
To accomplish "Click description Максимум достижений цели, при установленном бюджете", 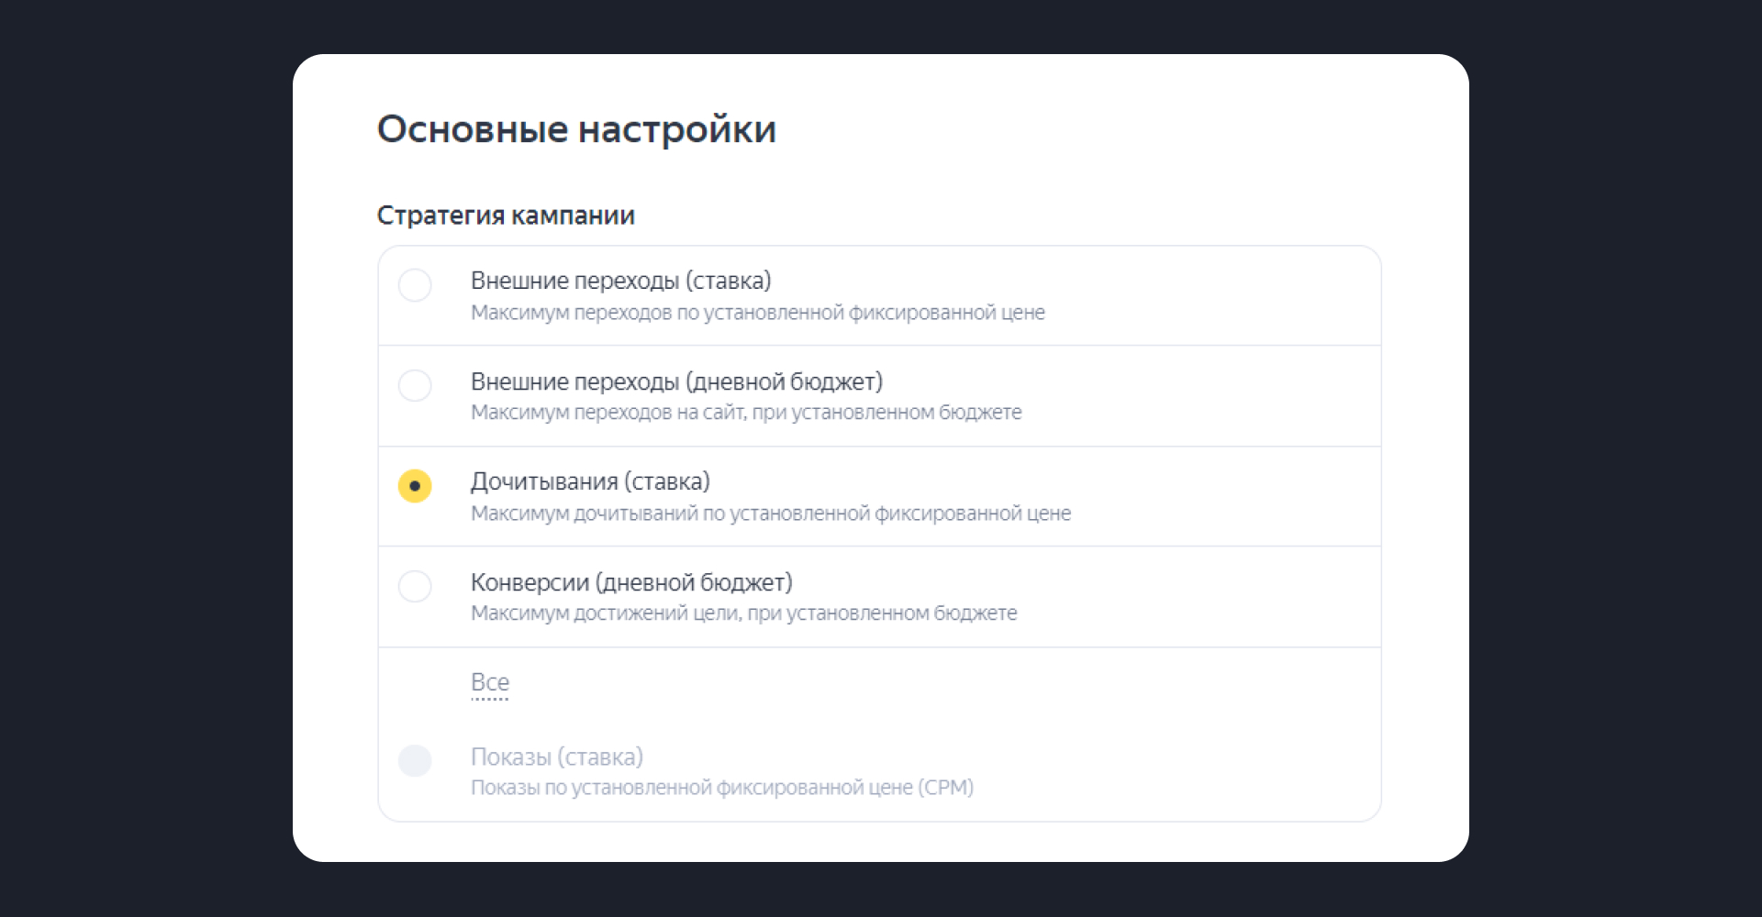I will (x=744, y=613).
